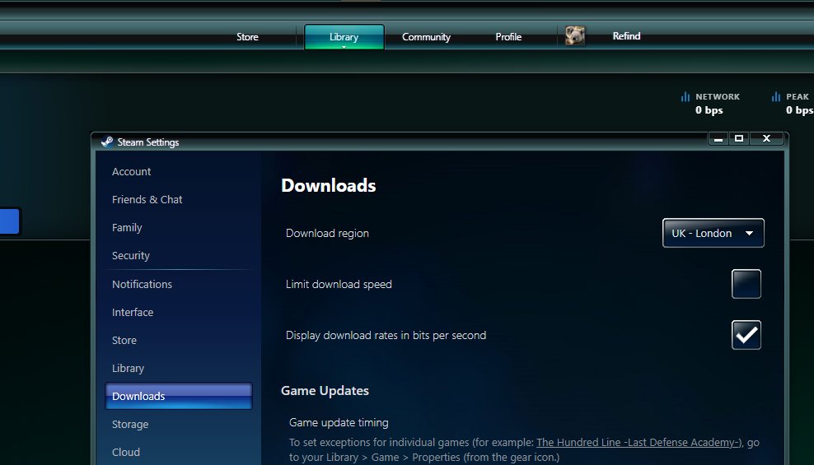Select Library in the settings sidebar
The height and width of the screenshot is (465, 814).
click(x=128, y=368)
